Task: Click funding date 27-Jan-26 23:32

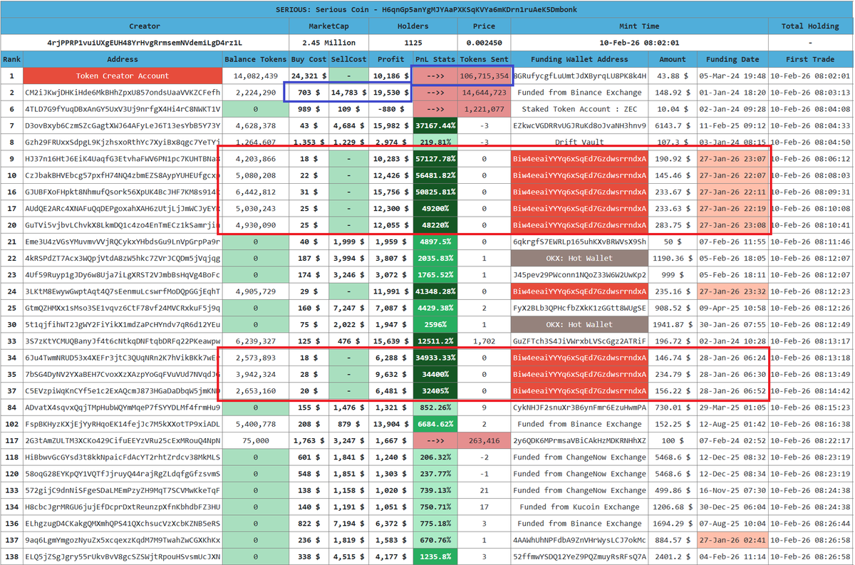Action: [x=732, y=291]
